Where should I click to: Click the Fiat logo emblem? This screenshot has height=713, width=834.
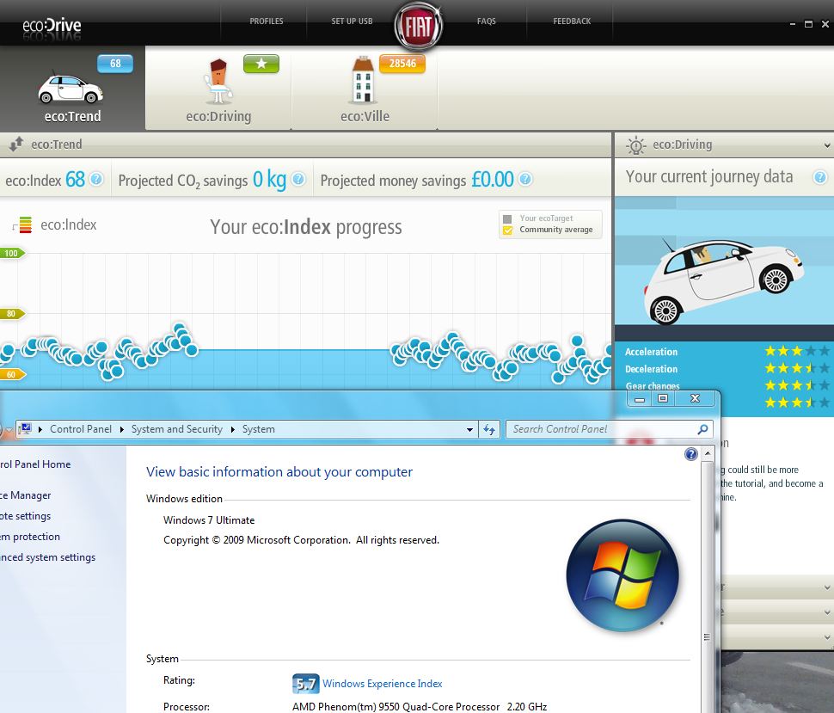pyautogui.click(x=418, y=26)
